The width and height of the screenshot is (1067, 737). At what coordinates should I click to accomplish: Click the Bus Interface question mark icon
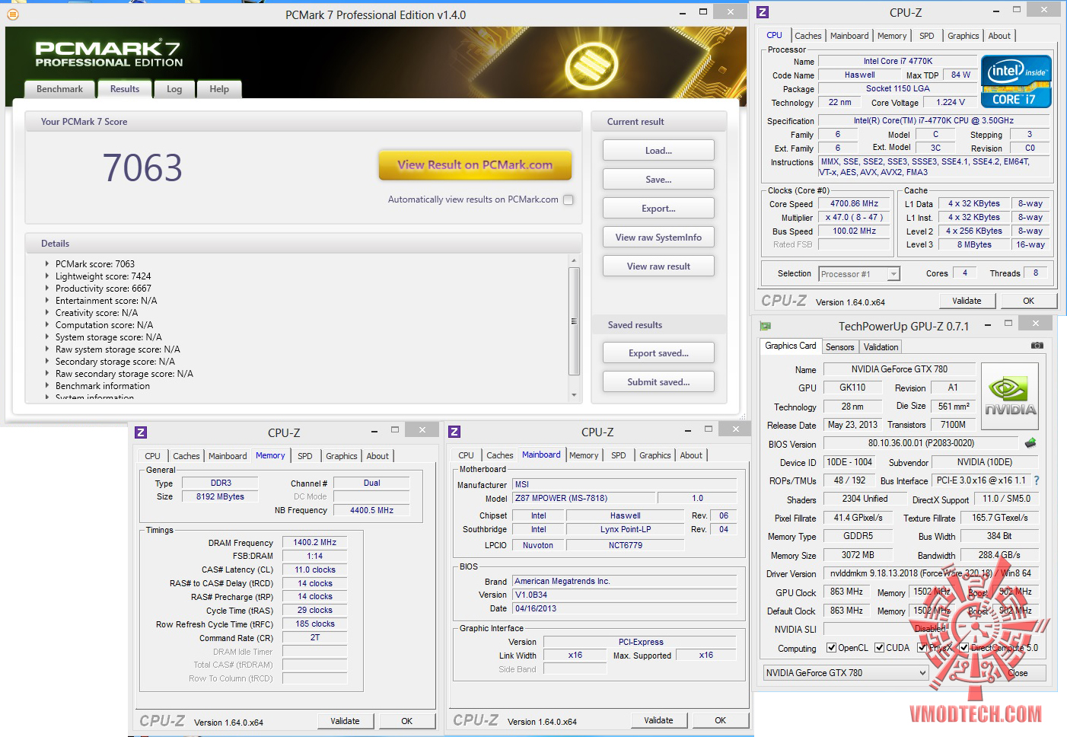[x=1037, y=480]
